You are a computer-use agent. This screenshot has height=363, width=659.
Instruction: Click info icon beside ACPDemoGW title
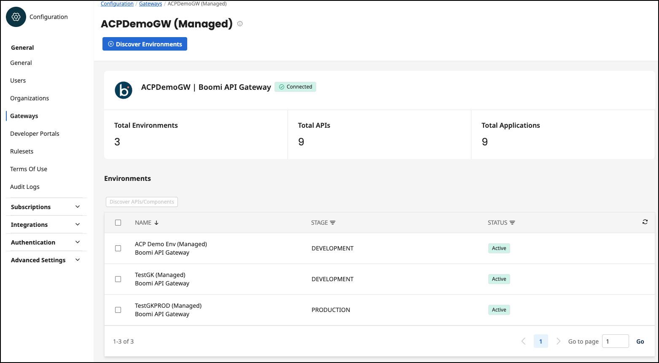[x=240, y=24]
